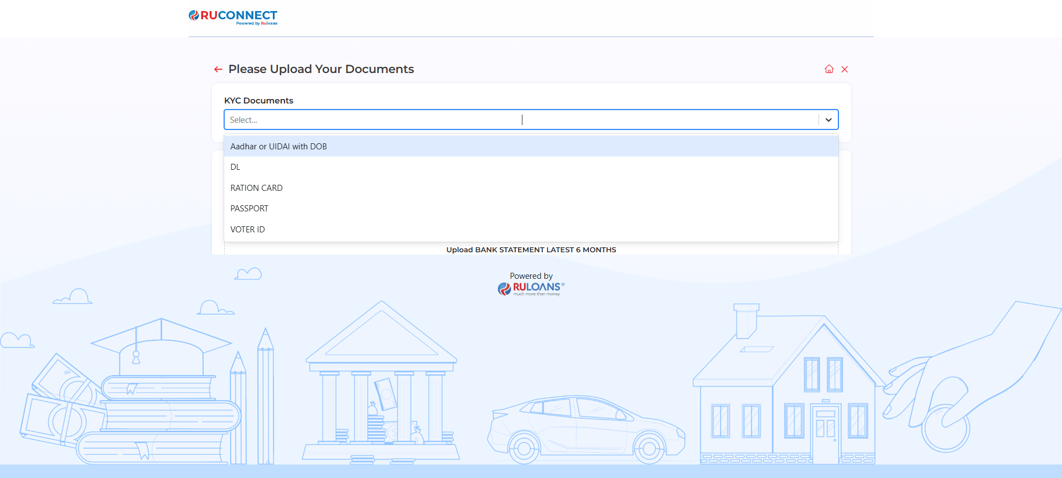Click the graduation cap illustration
The height and width of the screenshot is (478, 1062).
pos(161,343)
